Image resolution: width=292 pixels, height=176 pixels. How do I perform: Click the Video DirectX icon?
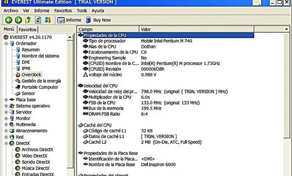(18, 156)
